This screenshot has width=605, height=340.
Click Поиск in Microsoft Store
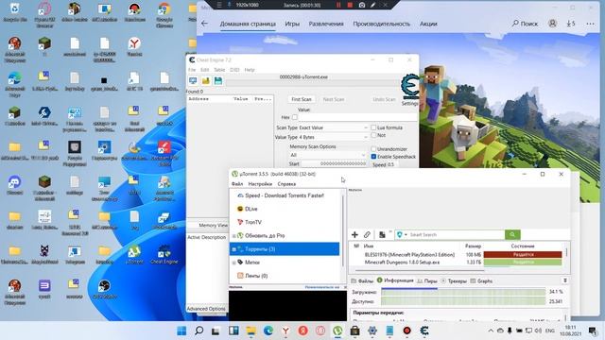[525, 24]
